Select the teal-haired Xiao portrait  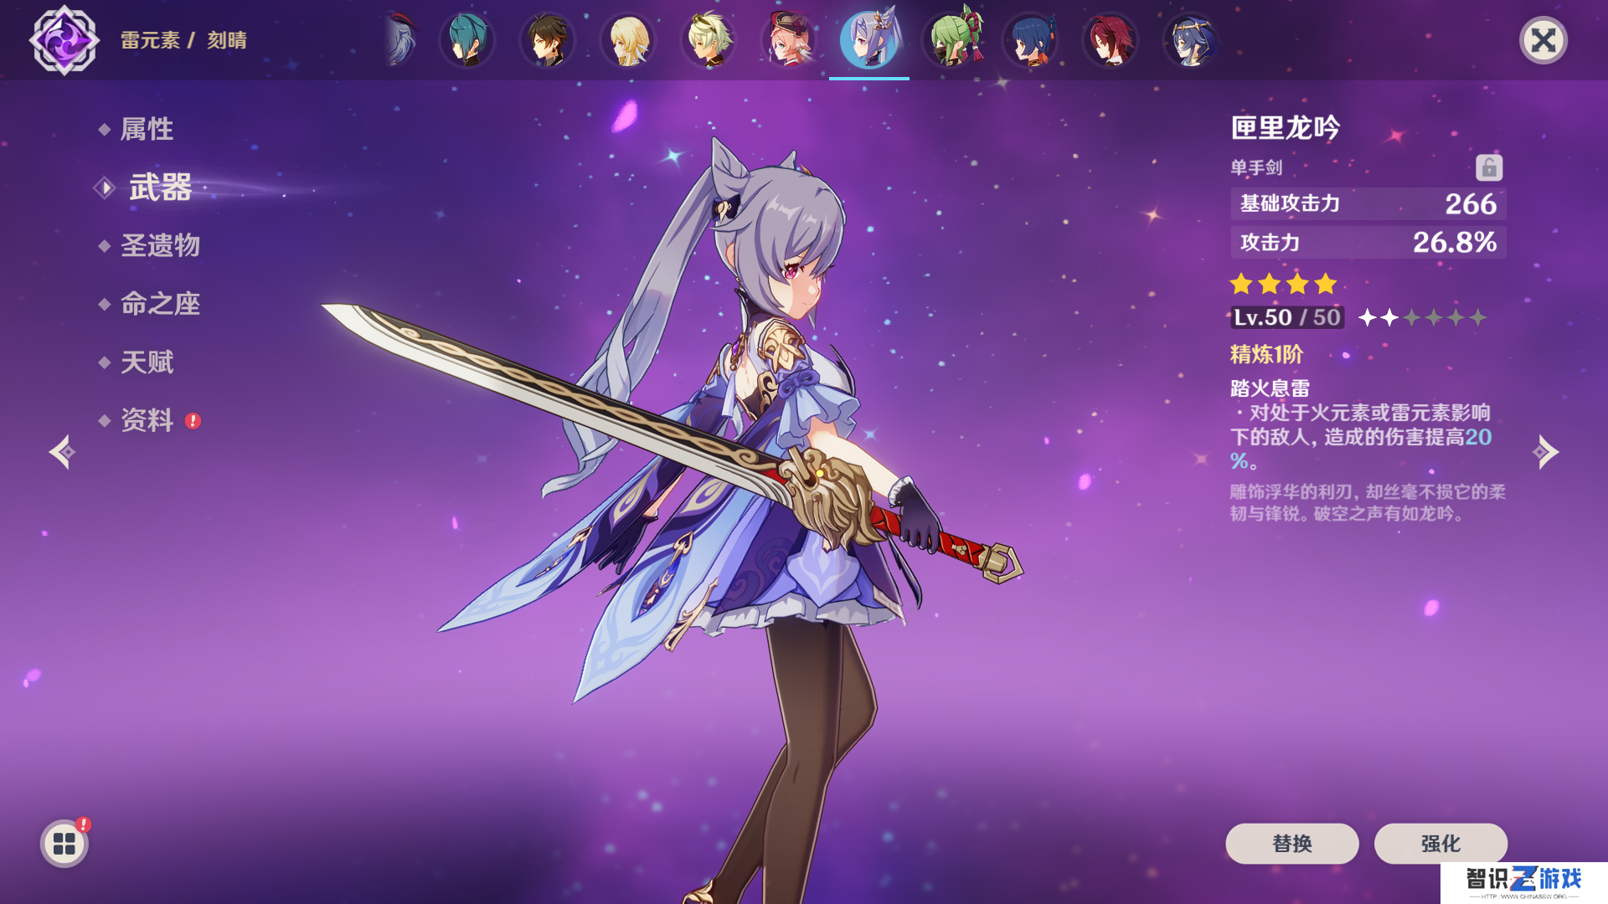point(466,40)
